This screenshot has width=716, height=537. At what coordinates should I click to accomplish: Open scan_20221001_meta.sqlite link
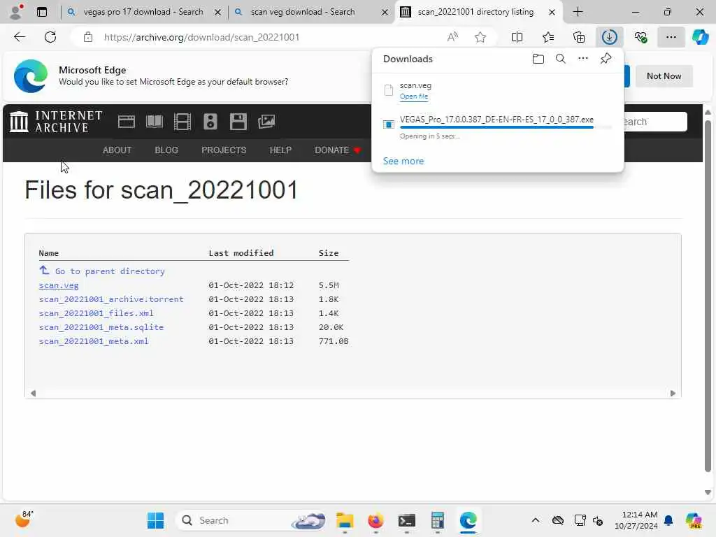tap(101, 327)
